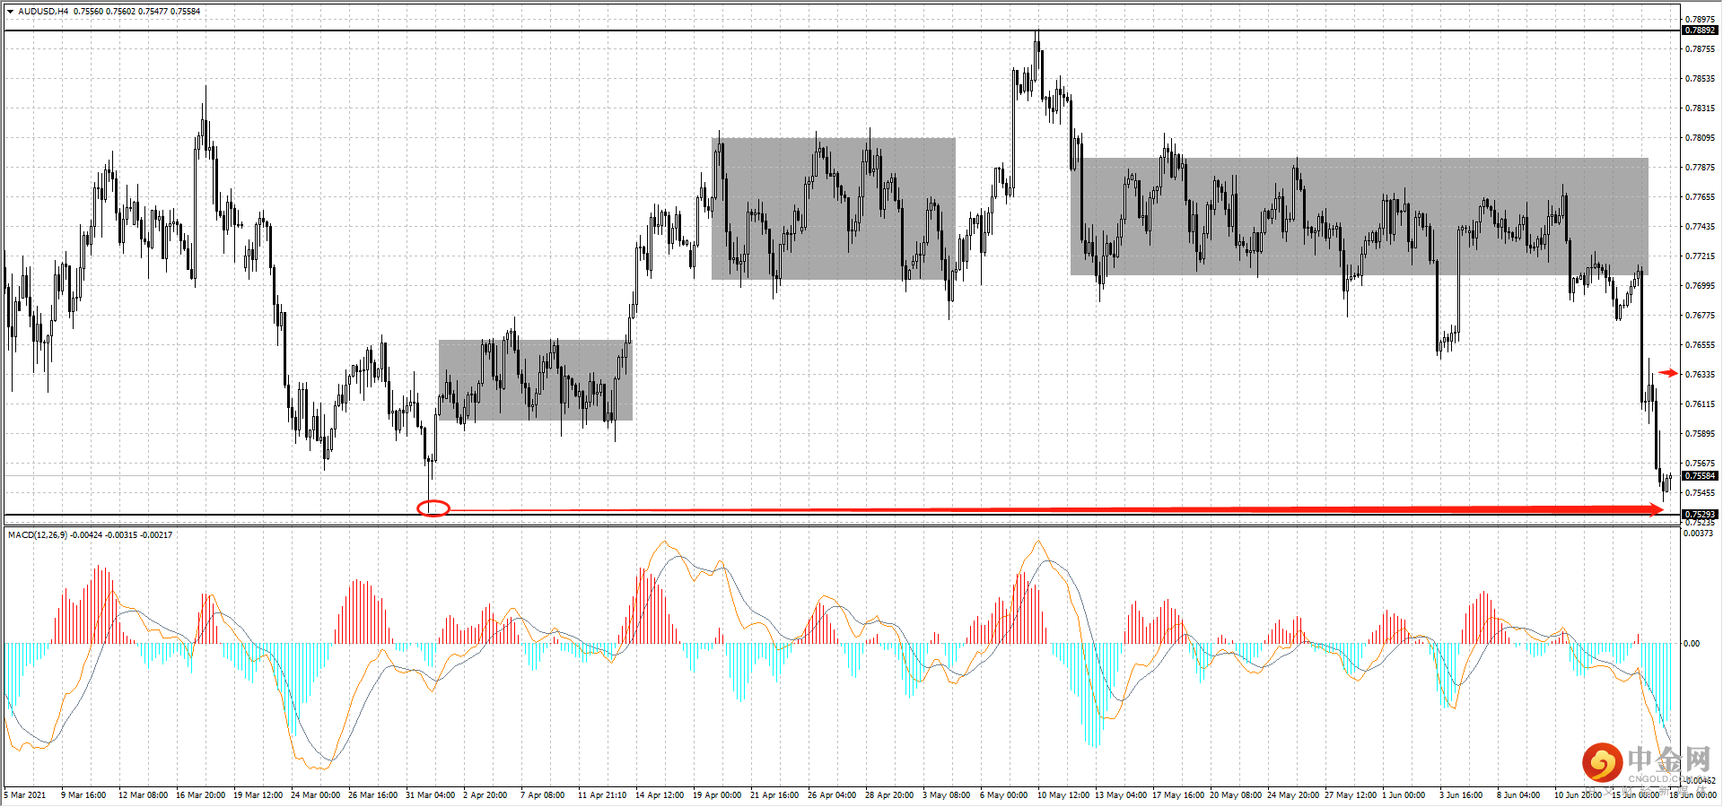
Task: Click the 11 Apr 21:10 time label
Action: point(602,795)
